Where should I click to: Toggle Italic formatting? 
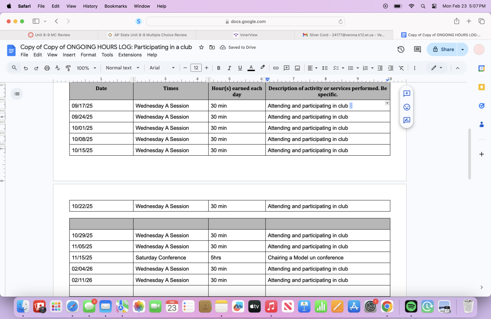(x=229, y=68)
